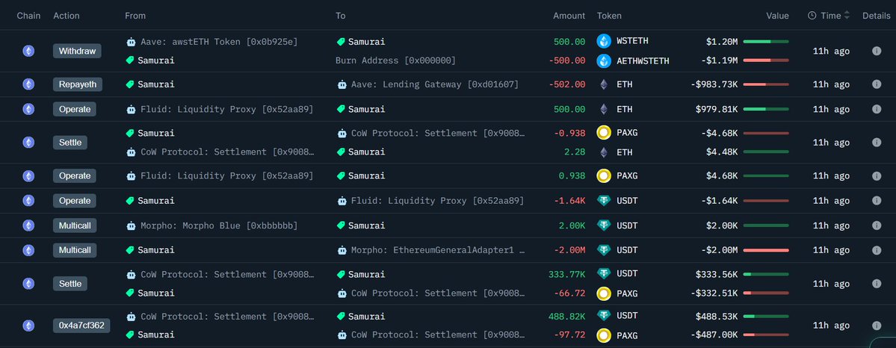Screen dimensions: 896x348
Task: Click the clock icon beside Time header
Action: [x=812, y=16]
